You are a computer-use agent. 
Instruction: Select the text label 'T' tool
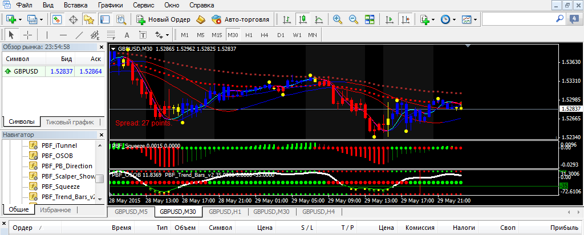pos(143,35)
